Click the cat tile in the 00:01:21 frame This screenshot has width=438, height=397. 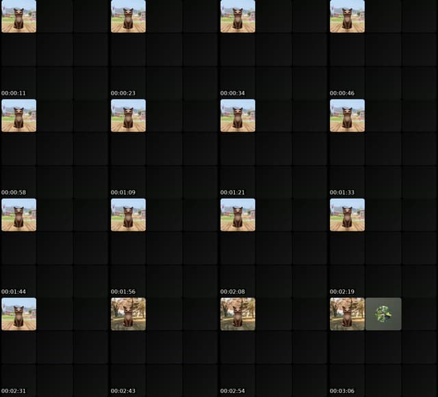pyautogui.click(x=237, y=116)
